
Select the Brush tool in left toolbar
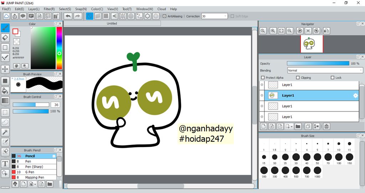pos(5,28)
